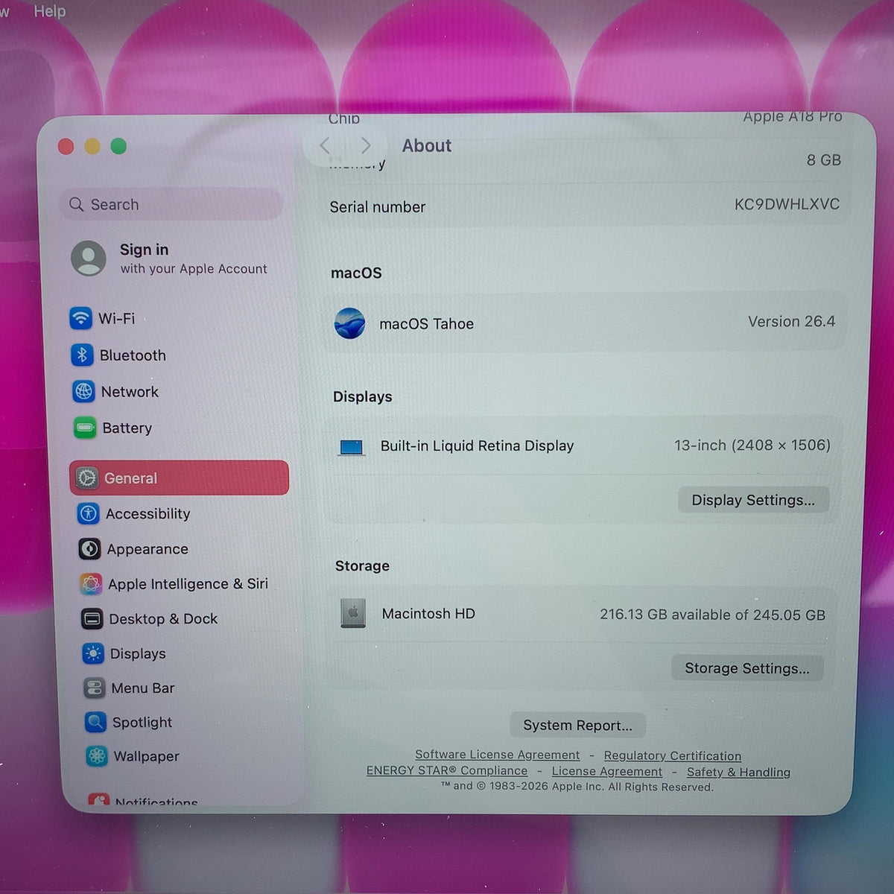Click the Appearance icon
Viewport: 894px width, 894px height.
89,549
